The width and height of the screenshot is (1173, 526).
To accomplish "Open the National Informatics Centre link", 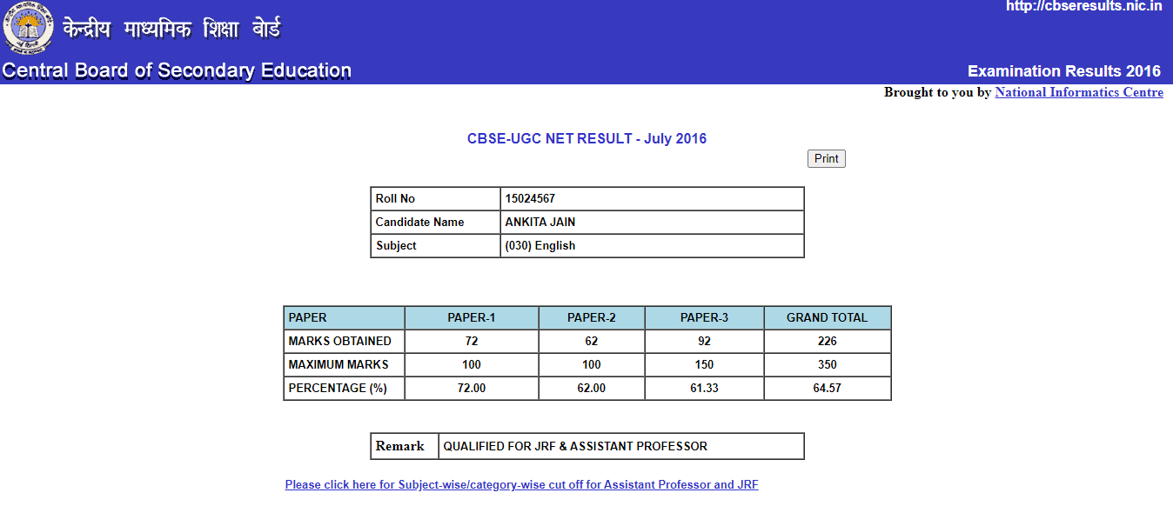I will point(1078,92).
